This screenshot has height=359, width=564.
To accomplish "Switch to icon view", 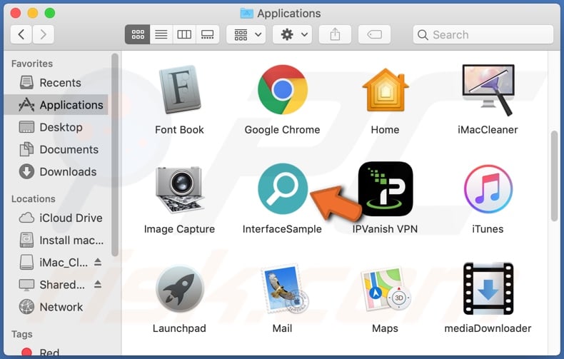I will click(137, 34).
